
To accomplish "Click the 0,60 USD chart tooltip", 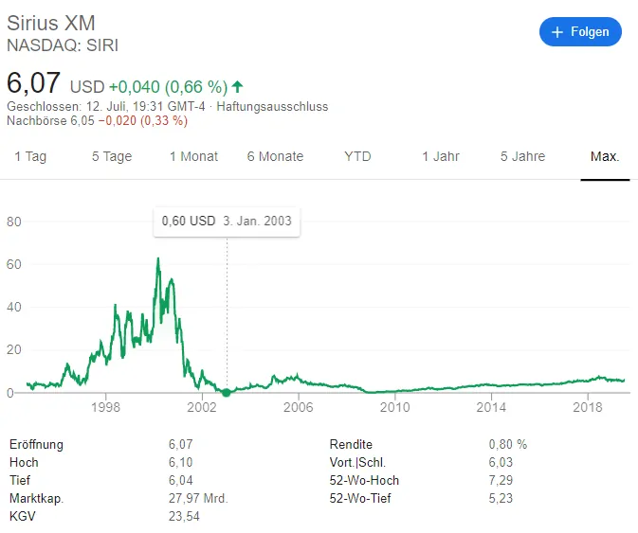I will pos(227,222).
